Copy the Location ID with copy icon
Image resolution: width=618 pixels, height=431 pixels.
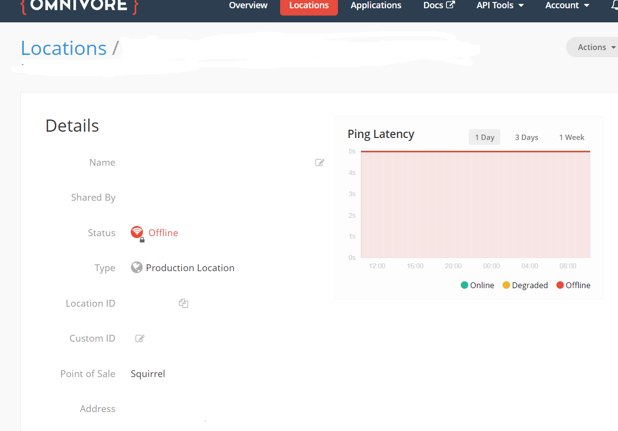click(x=183, y=303)
